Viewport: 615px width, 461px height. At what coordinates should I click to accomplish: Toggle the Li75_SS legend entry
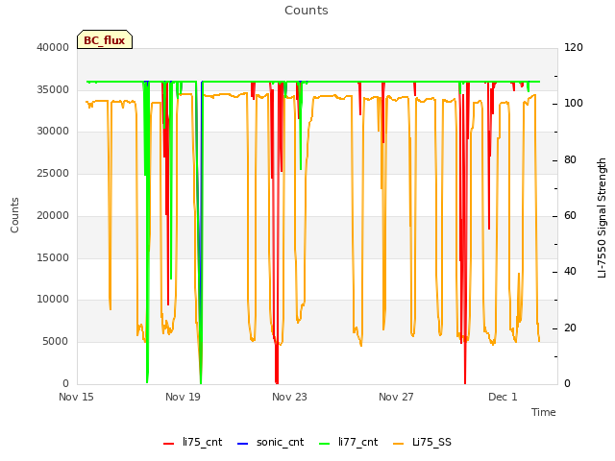422,442
